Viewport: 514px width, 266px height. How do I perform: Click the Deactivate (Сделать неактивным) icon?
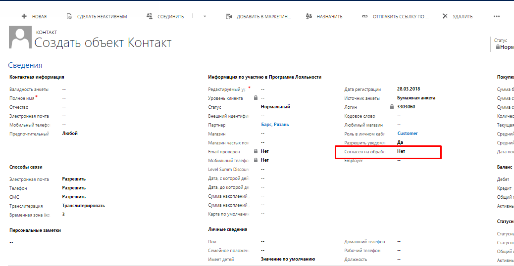pyautogui.click(x=69, y=16)
